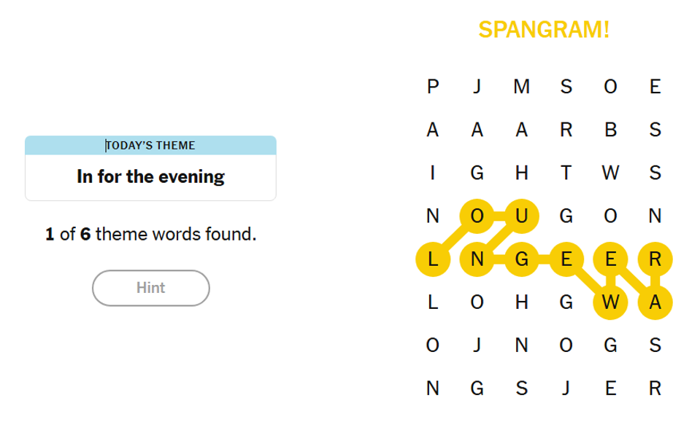Click the "In for the evening" theme text

click(x=150, y=177)
